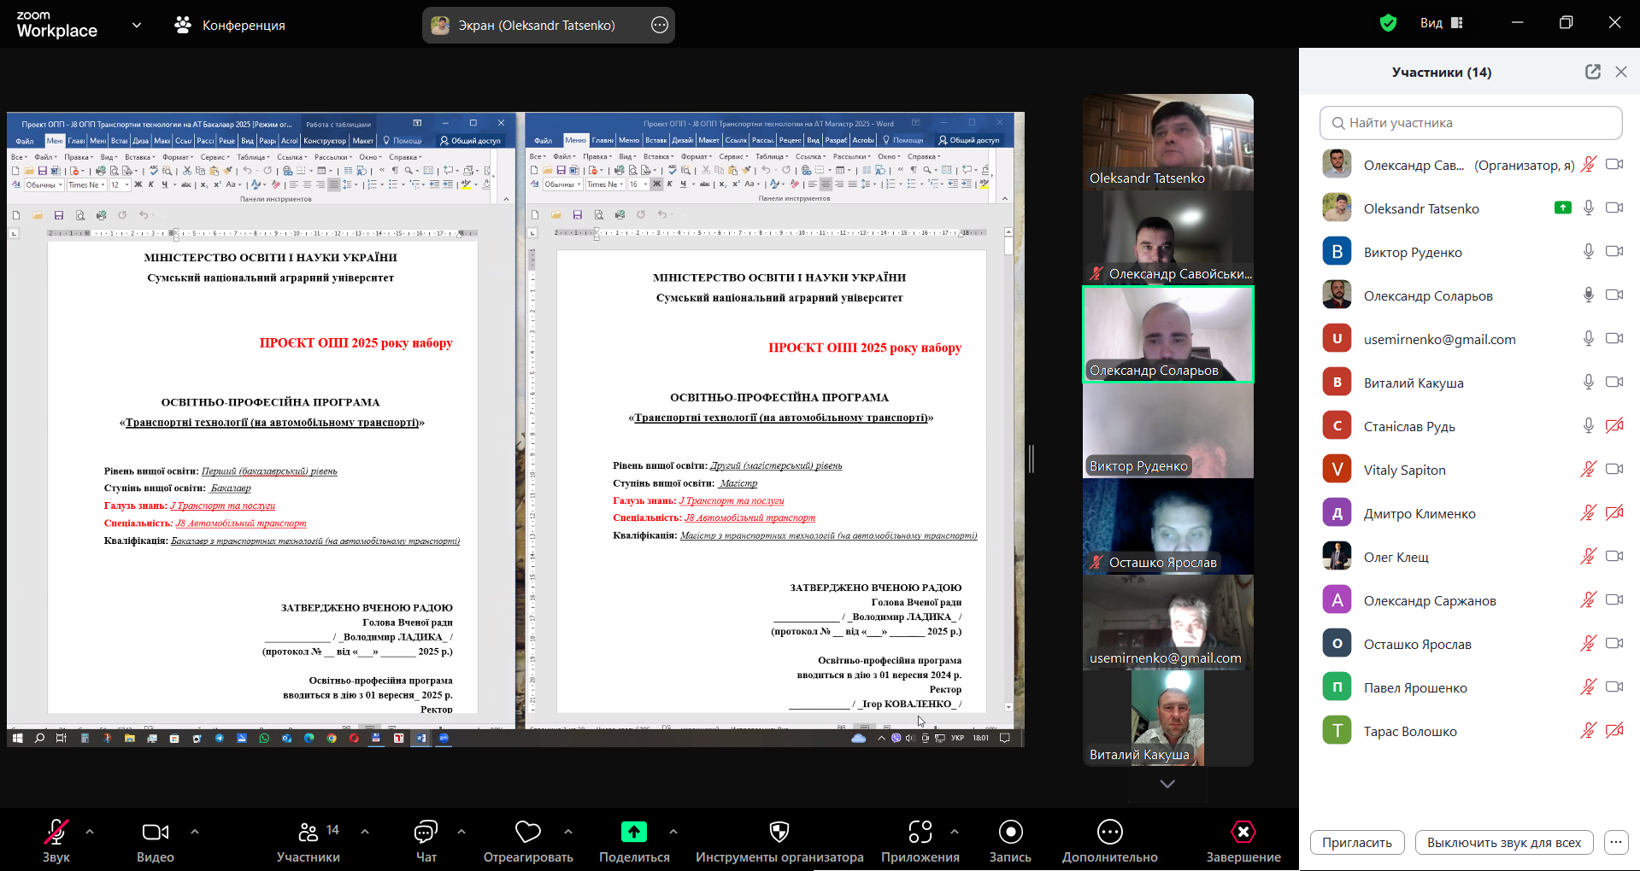Open the Apps icon
The height and width of the screenshot is (871, 1640).
click(920, 833)
